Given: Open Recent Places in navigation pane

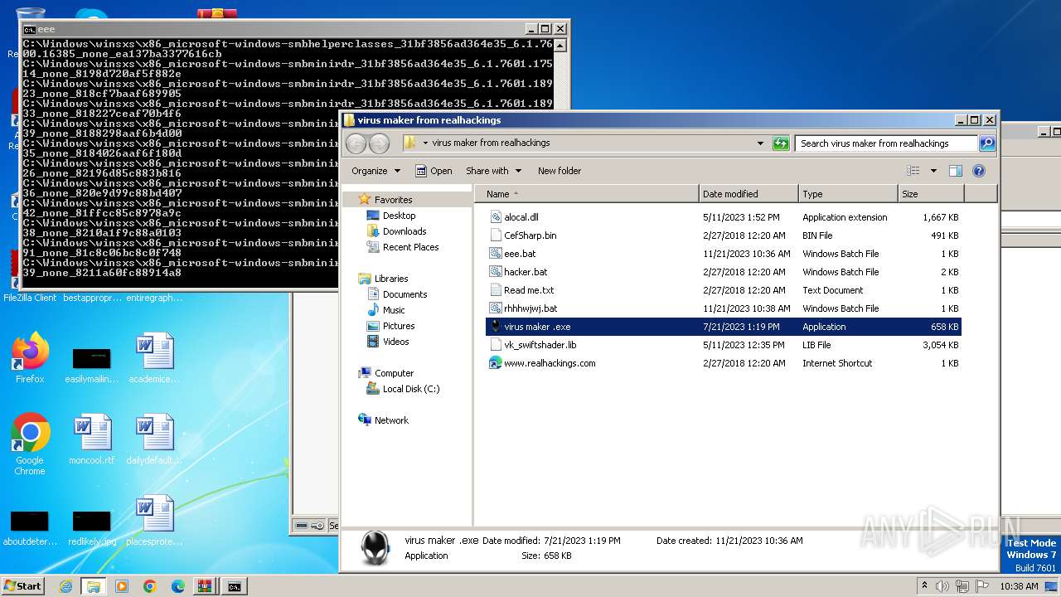Looking at the screenshot, I should point(410,247).
